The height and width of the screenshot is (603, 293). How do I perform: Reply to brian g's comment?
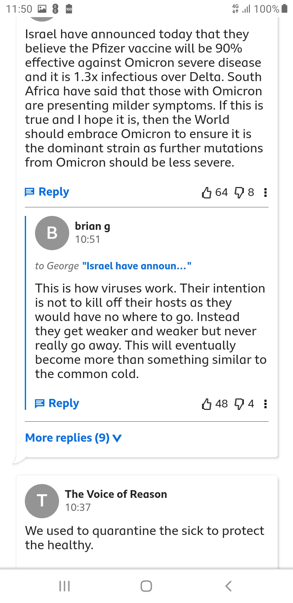[x=57, y=403]
